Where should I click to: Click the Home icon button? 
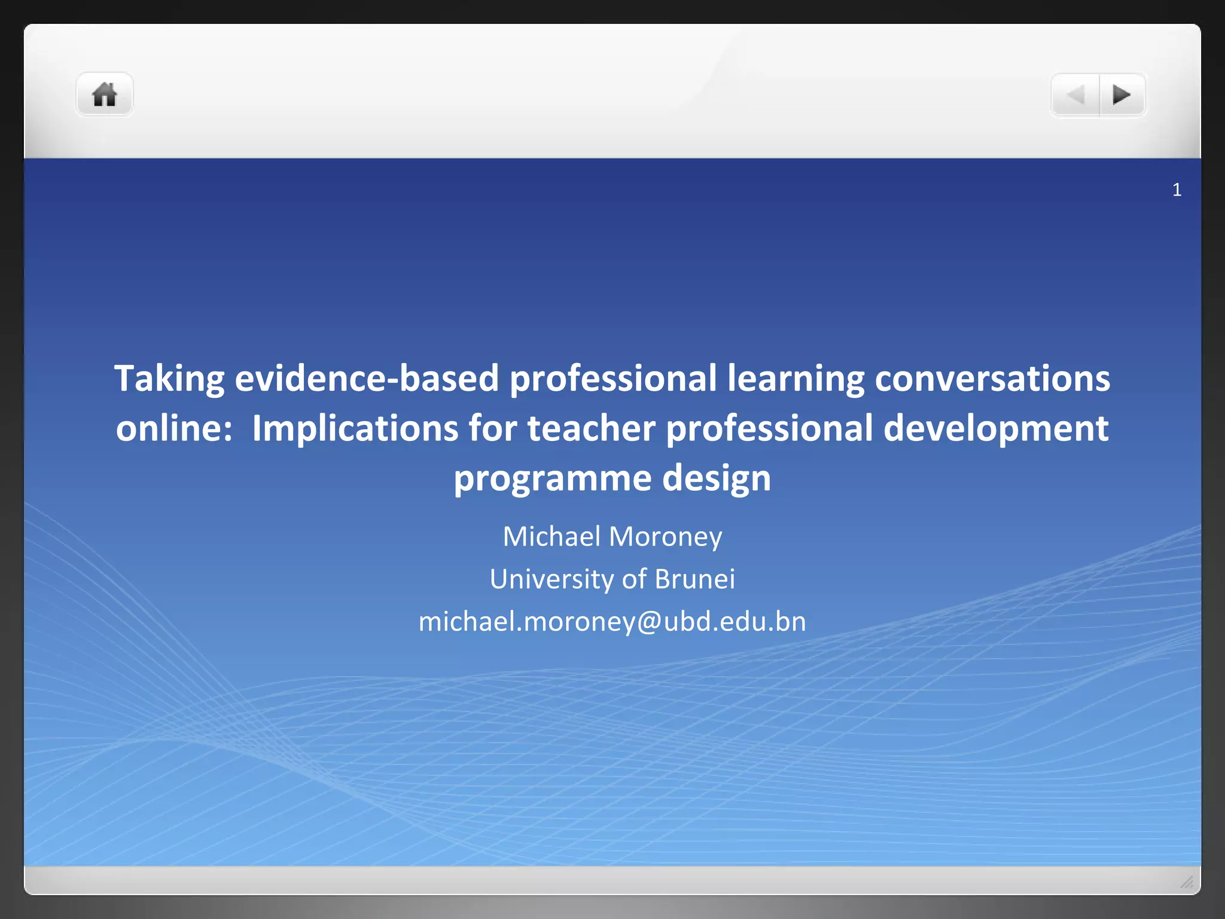[104, 95]
